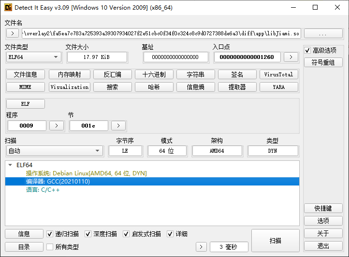Enable the 所有类型 all types checkbox
349x257 pixels.
point(50,247)
